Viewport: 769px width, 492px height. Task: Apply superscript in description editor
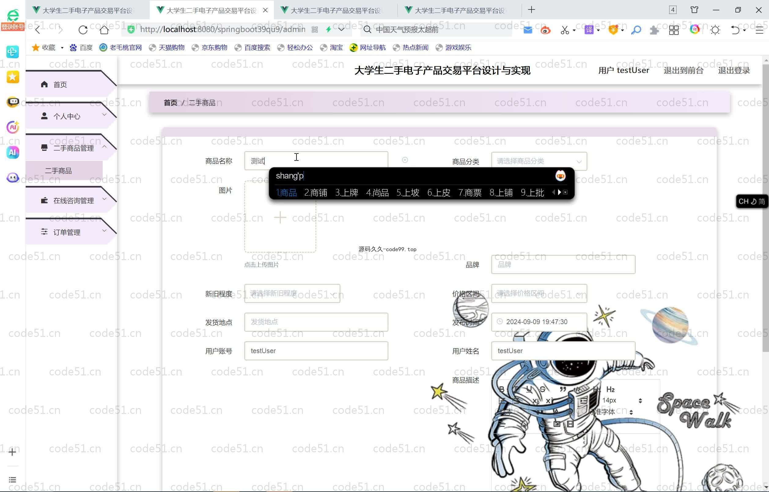[549, 401]
